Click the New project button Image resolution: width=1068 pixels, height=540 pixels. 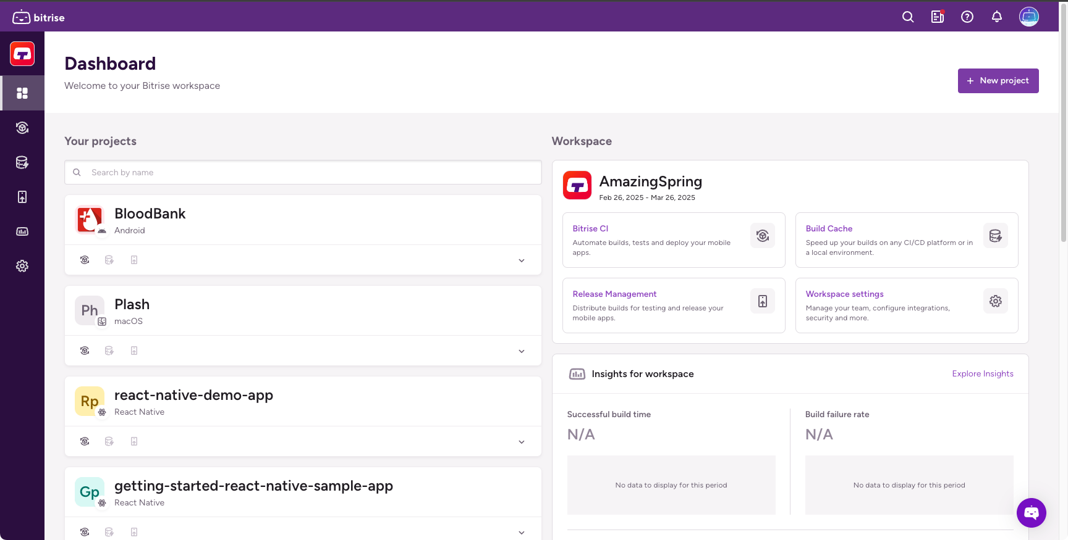998,81
